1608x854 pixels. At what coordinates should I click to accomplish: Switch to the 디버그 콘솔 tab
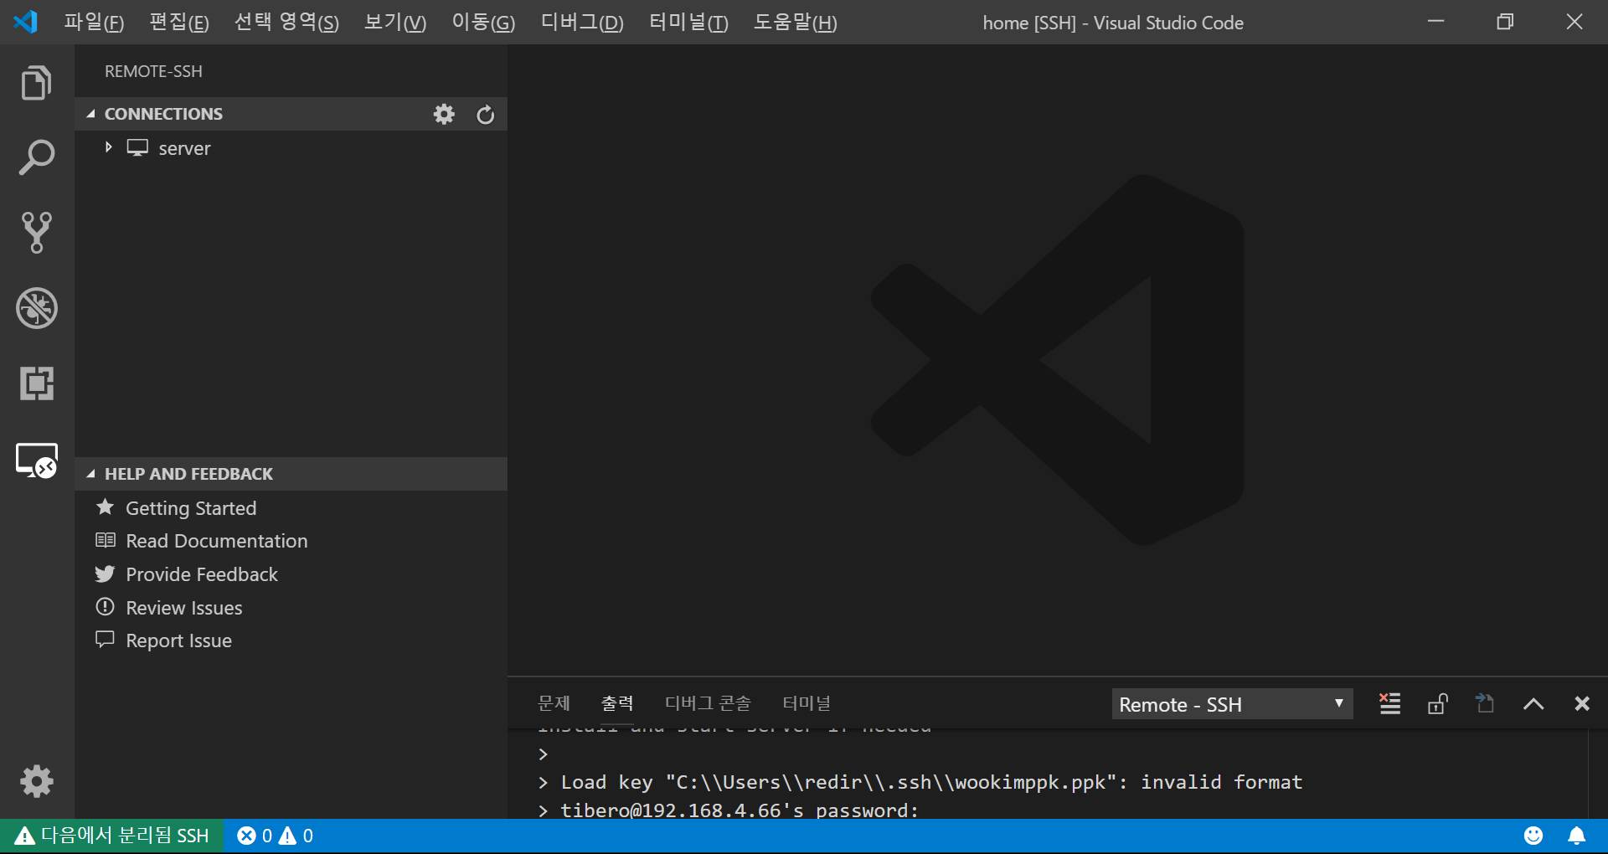click(708, 703)
